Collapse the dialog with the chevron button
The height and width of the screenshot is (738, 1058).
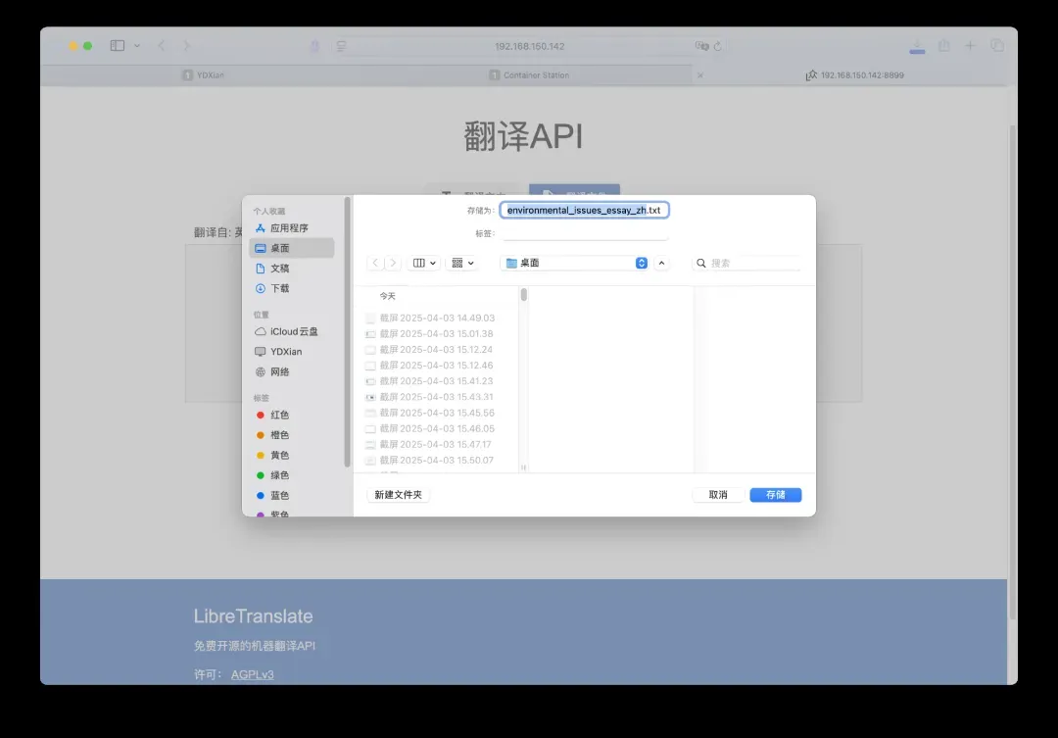[661, 263]
